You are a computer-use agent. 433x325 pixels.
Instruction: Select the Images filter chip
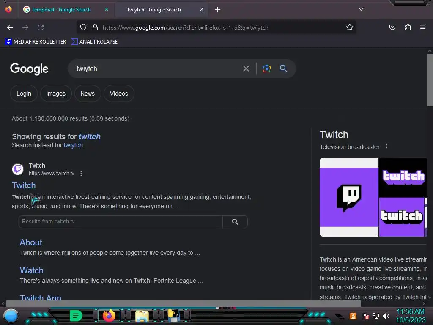(x=56, y=94)
